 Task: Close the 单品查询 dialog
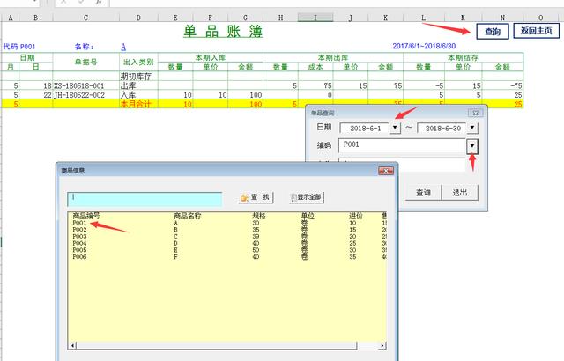tap(475, 113)
